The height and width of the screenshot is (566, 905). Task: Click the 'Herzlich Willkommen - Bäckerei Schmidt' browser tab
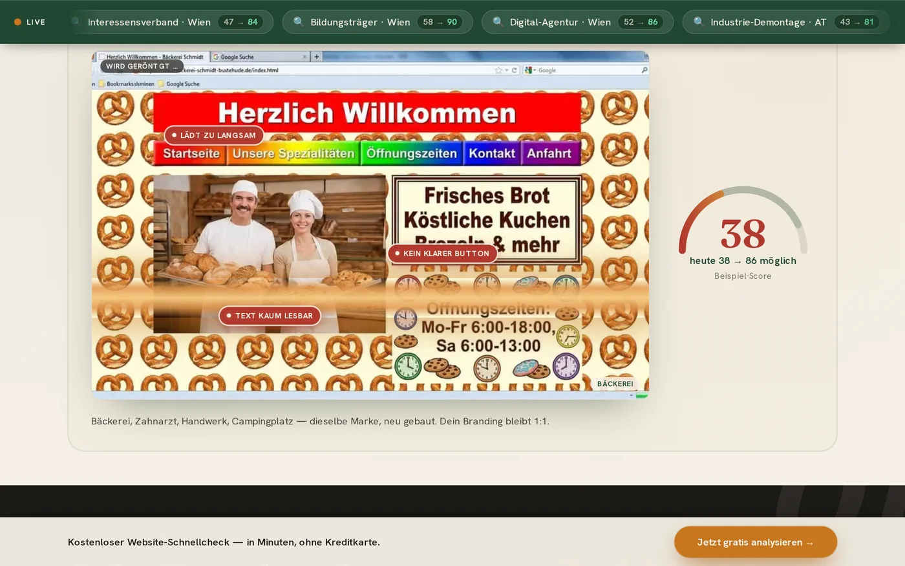click(x=154, y=57)
